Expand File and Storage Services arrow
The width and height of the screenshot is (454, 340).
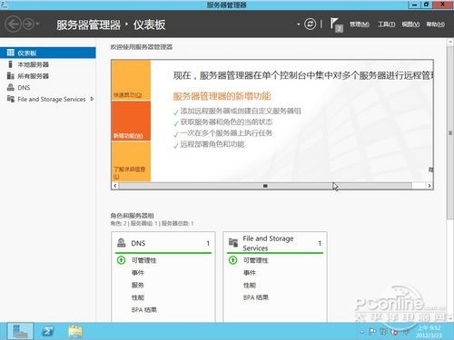pyautogui.click(x=92, y=99)
